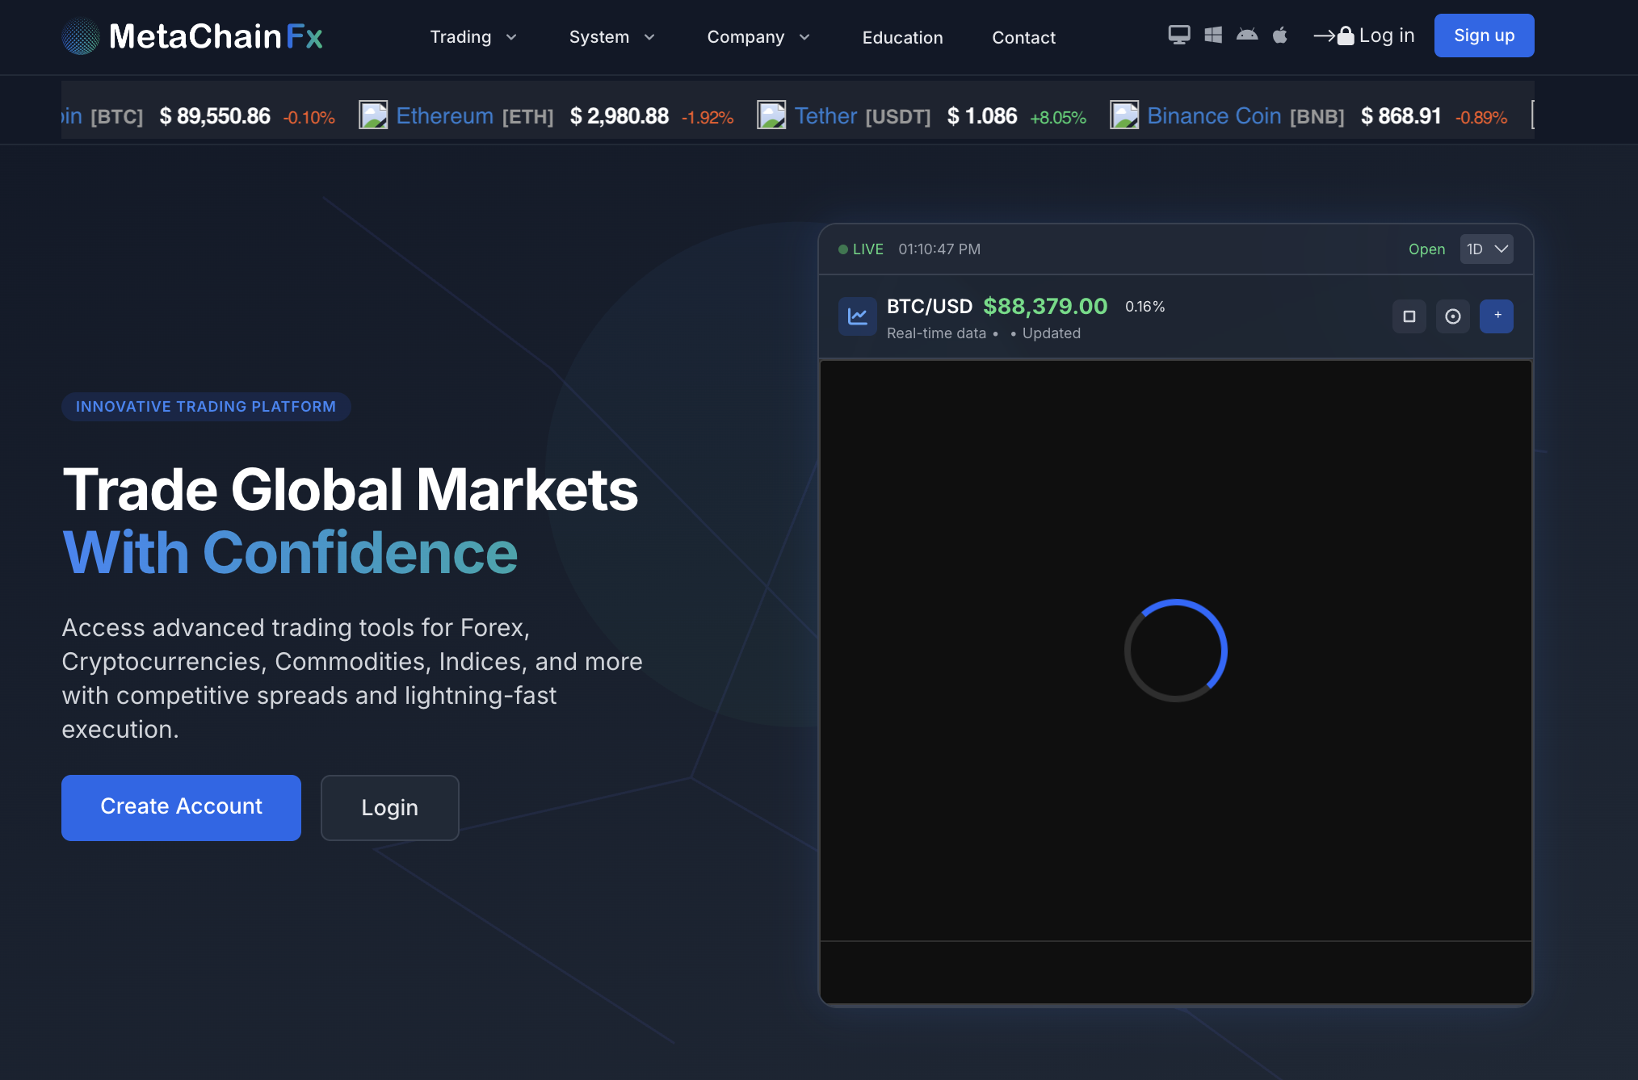The image size is (1638, 1080).
Task: Expand the Trading menu
Action: click(x=473, y=37)
